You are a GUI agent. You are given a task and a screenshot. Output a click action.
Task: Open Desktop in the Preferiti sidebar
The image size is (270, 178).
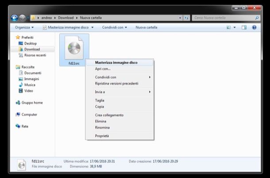[x=30, y=44]
